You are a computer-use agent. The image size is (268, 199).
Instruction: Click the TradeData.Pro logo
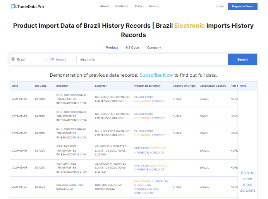click(27, 7)
